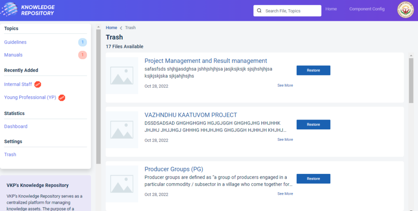Screen dimensions: 418x211
Task: Open the user profile avatar
Action: click(405, 11)
